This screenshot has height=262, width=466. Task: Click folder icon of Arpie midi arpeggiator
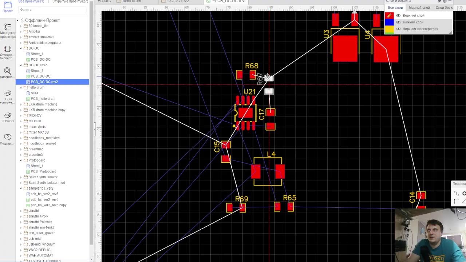(x=25, y=43)
